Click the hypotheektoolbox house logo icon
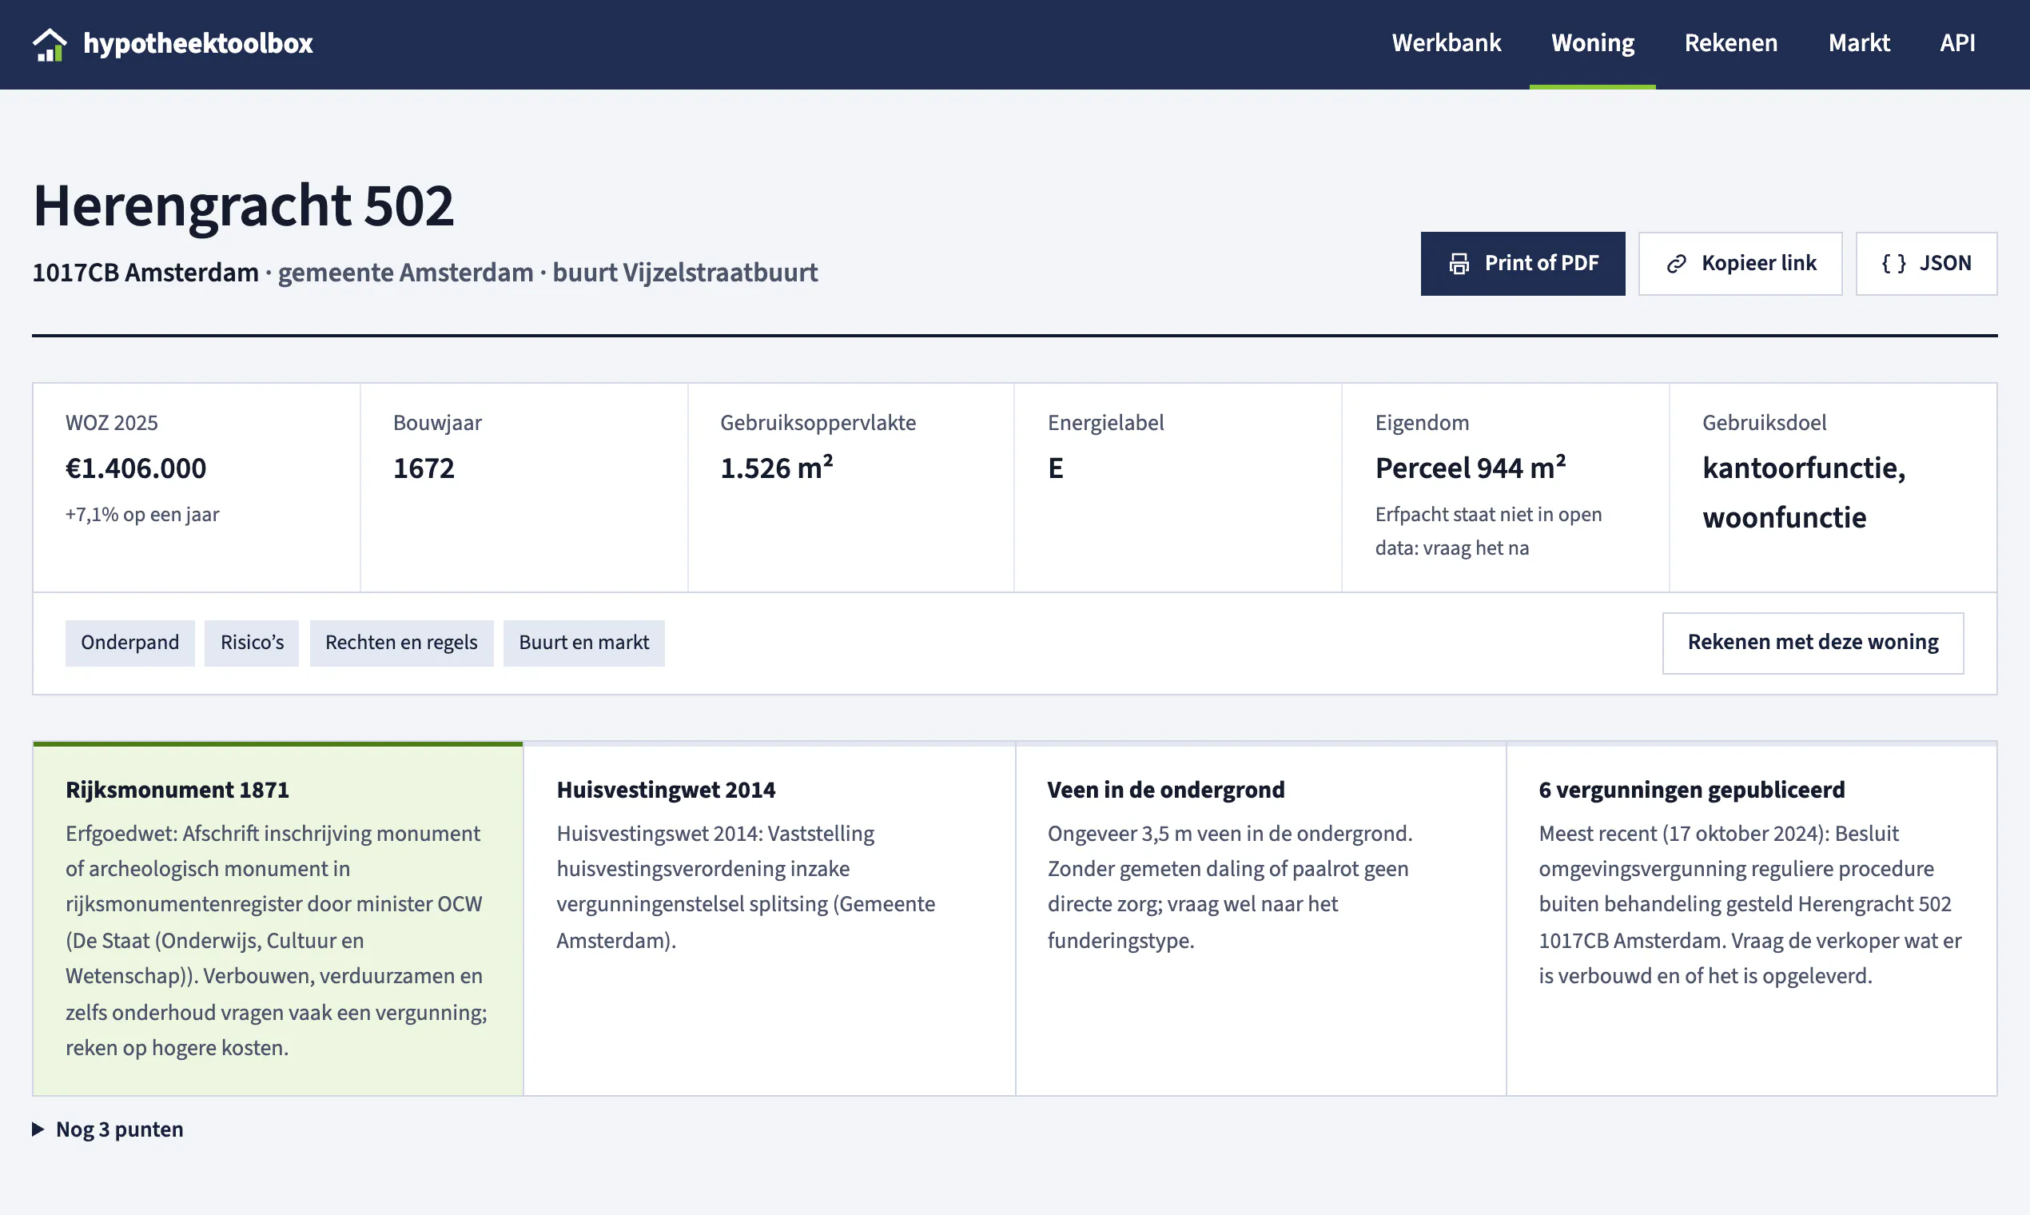 49,43
